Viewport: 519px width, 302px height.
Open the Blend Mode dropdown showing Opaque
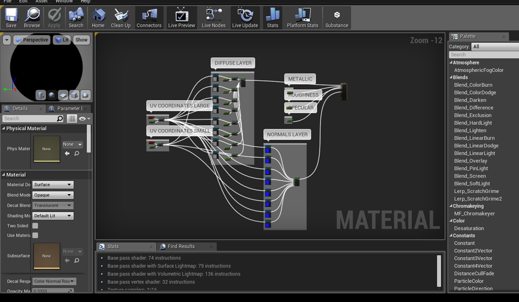(53, 195)
